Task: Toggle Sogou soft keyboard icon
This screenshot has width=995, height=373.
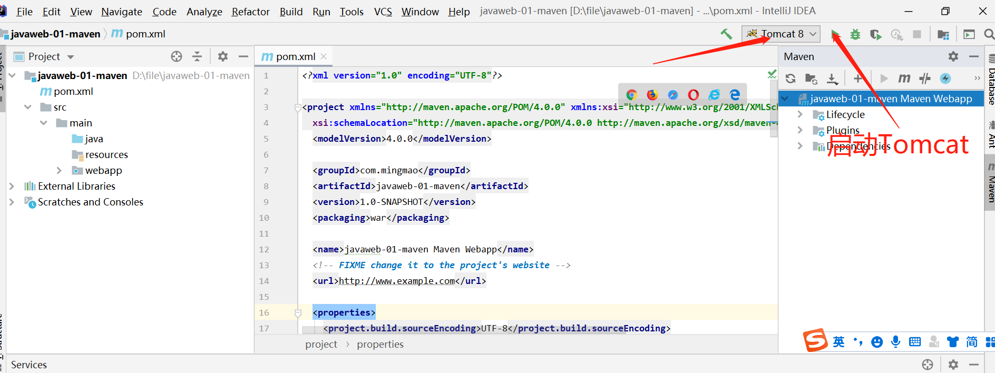Action: (915, 342)
